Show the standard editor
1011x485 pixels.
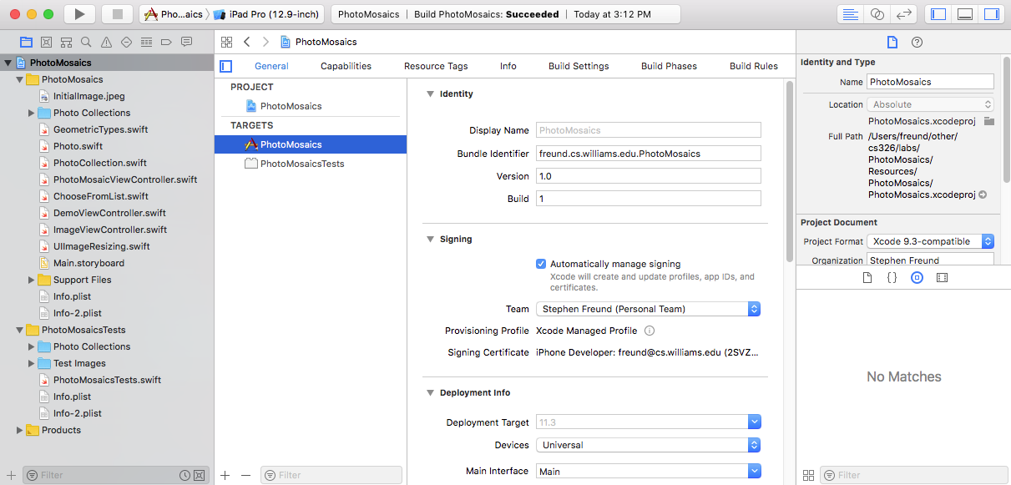[x=851, y=14]
